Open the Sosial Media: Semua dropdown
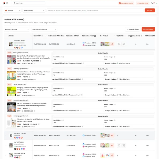Screen dimensions: 159x159 pos(44,29)
